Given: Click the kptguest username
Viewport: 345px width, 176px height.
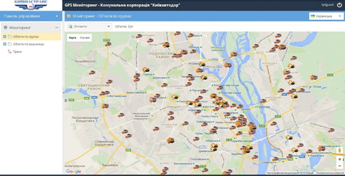Looking at the screenshot, I should point(327,5).
